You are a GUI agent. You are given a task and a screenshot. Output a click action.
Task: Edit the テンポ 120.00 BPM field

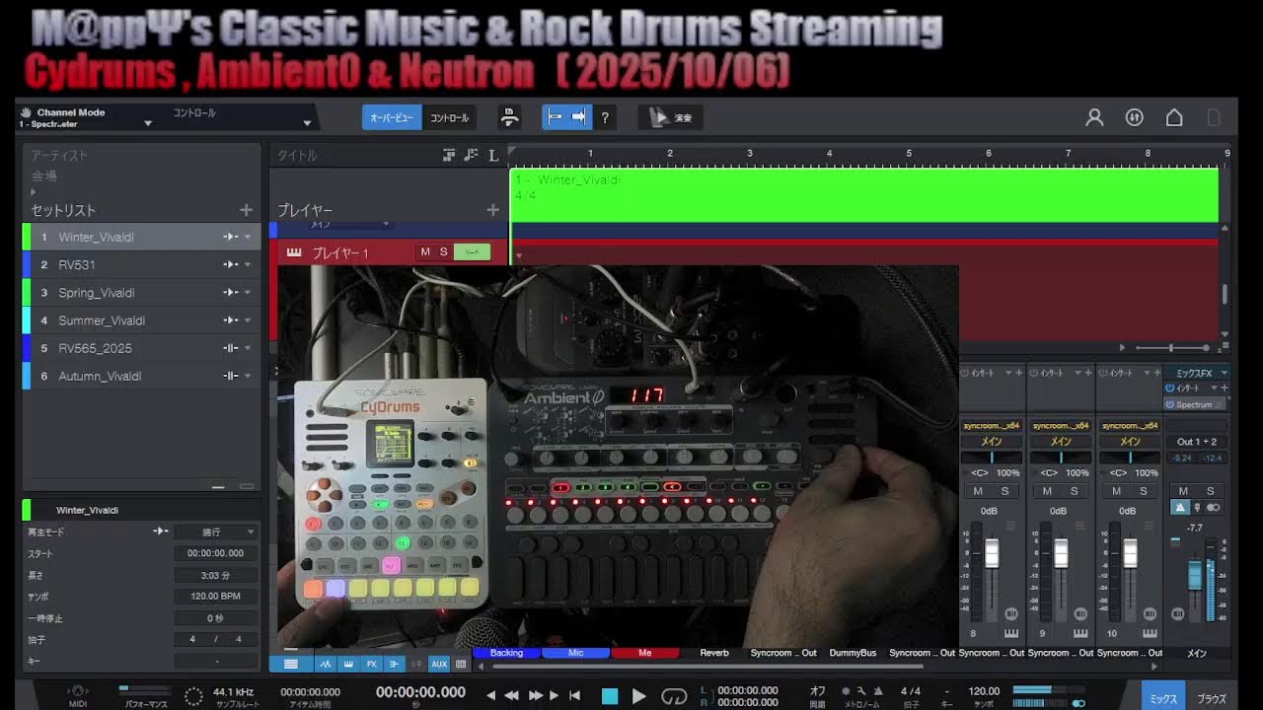pos(216,597)
